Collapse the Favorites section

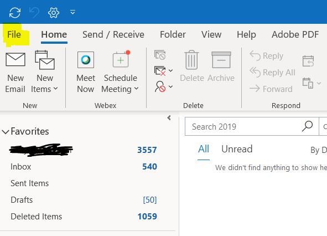pos(6,132)
